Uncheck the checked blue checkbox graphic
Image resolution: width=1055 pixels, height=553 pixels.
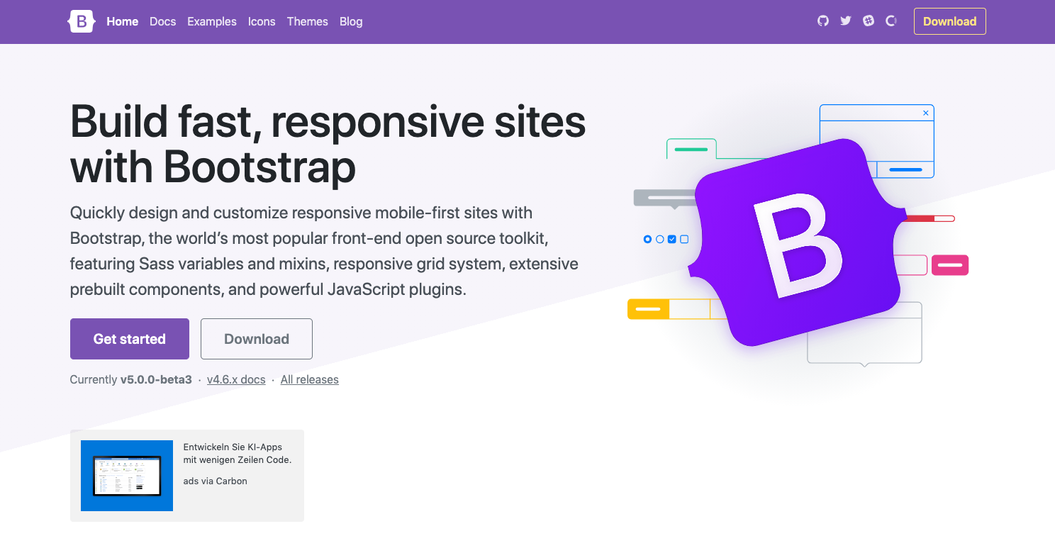[671, 239]
